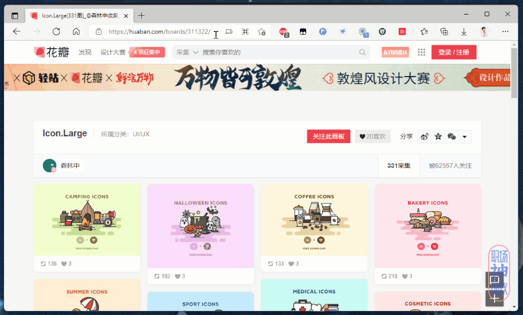523x315 pixels.
Task: Click the page vertical scrollbar
Action: click(x=514, y=73)
